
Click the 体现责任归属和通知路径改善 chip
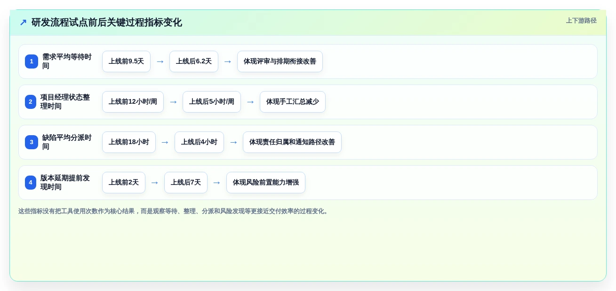(x=292, y=142)
